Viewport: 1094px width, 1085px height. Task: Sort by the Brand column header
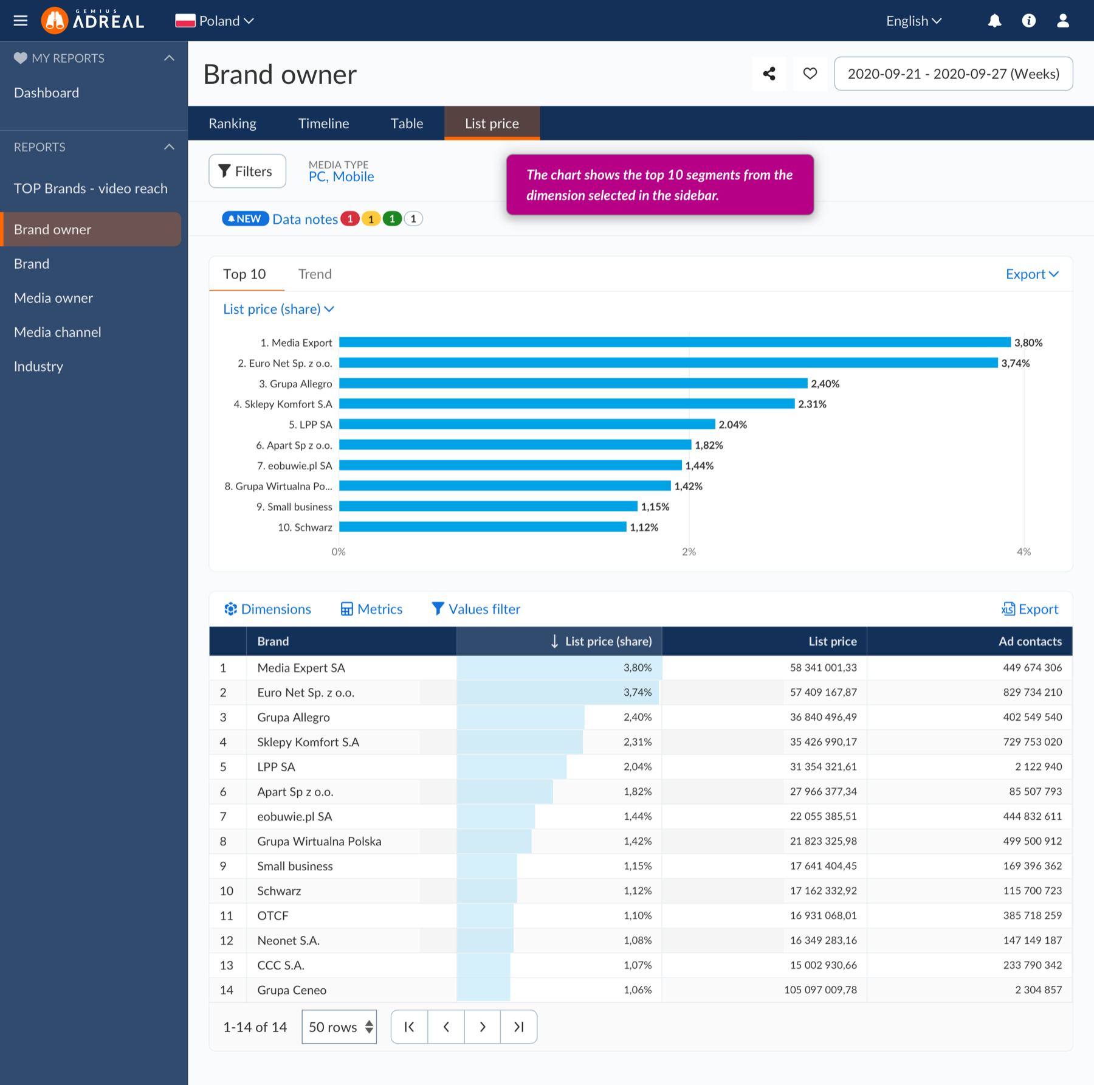pos(351,641)
